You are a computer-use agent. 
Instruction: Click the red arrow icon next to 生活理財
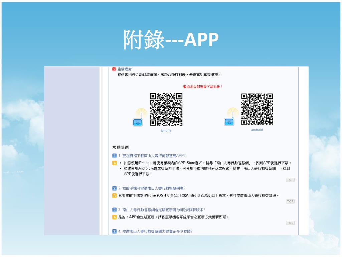(x=114, y=69)
